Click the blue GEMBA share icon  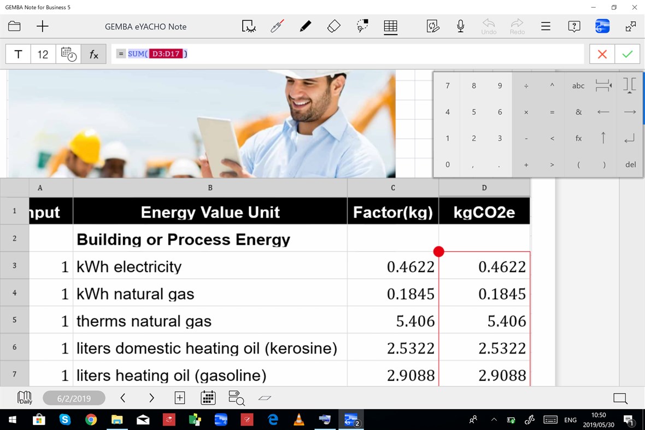click(x=602, y=26)
